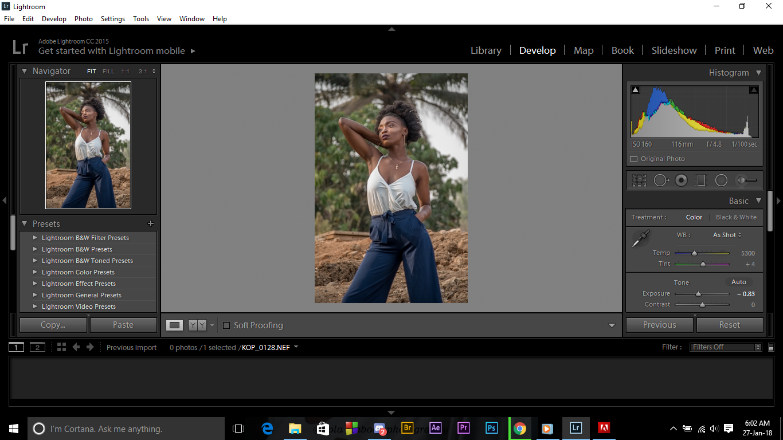Pick the White Balance Selector eyedropper
The width and height of the screenshot is (783, 440).
coord(640,238)
